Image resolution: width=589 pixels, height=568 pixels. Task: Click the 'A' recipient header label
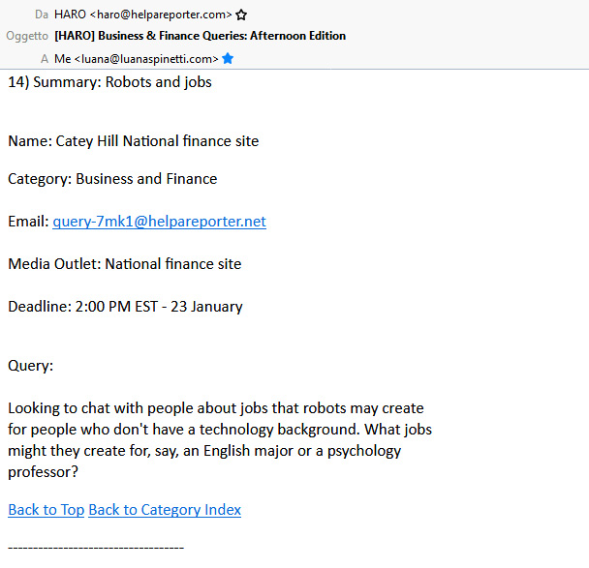coord(45,58)
